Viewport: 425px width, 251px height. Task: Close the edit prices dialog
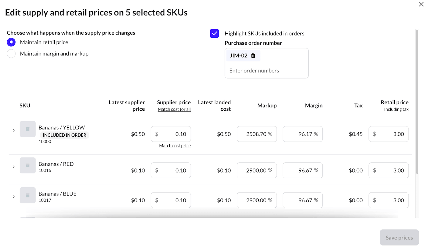click(x=421, y=4)
